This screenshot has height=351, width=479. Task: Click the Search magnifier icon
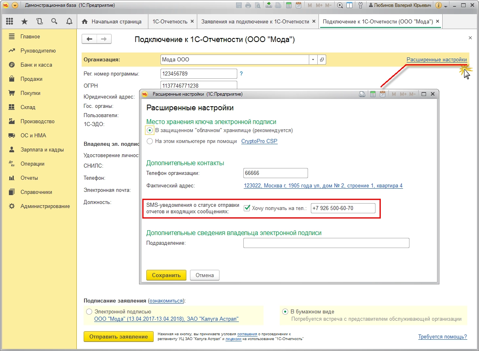point(54,21)
